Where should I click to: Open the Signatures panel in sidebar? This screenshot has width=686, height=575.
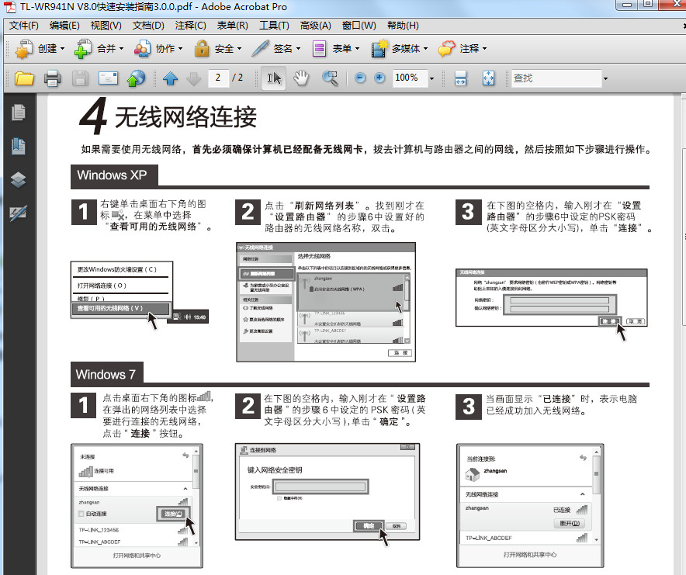(x=19, y=213)
